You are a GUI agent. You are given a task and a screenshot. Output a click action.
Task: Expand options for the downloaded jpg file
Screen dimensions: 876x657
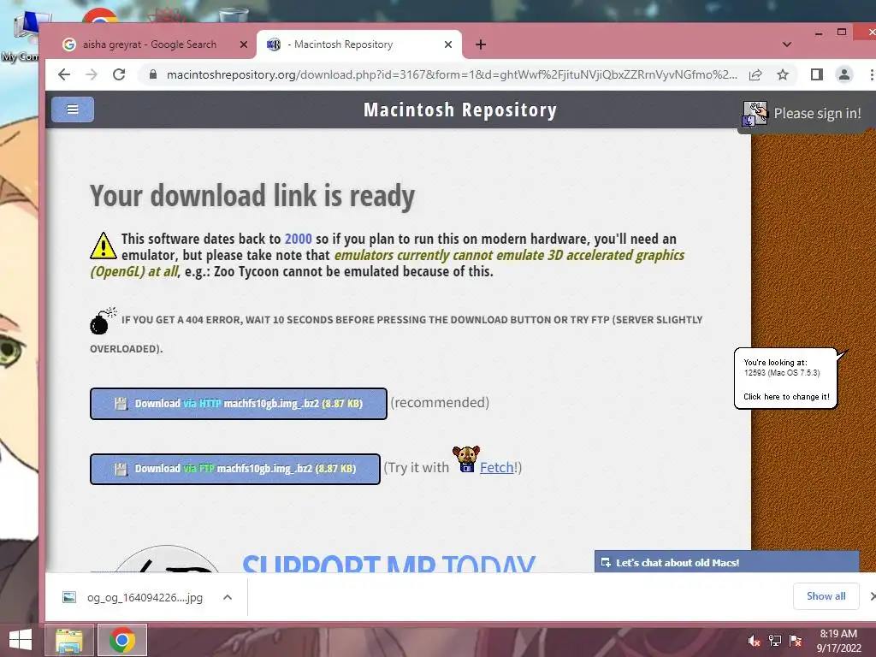228,598
